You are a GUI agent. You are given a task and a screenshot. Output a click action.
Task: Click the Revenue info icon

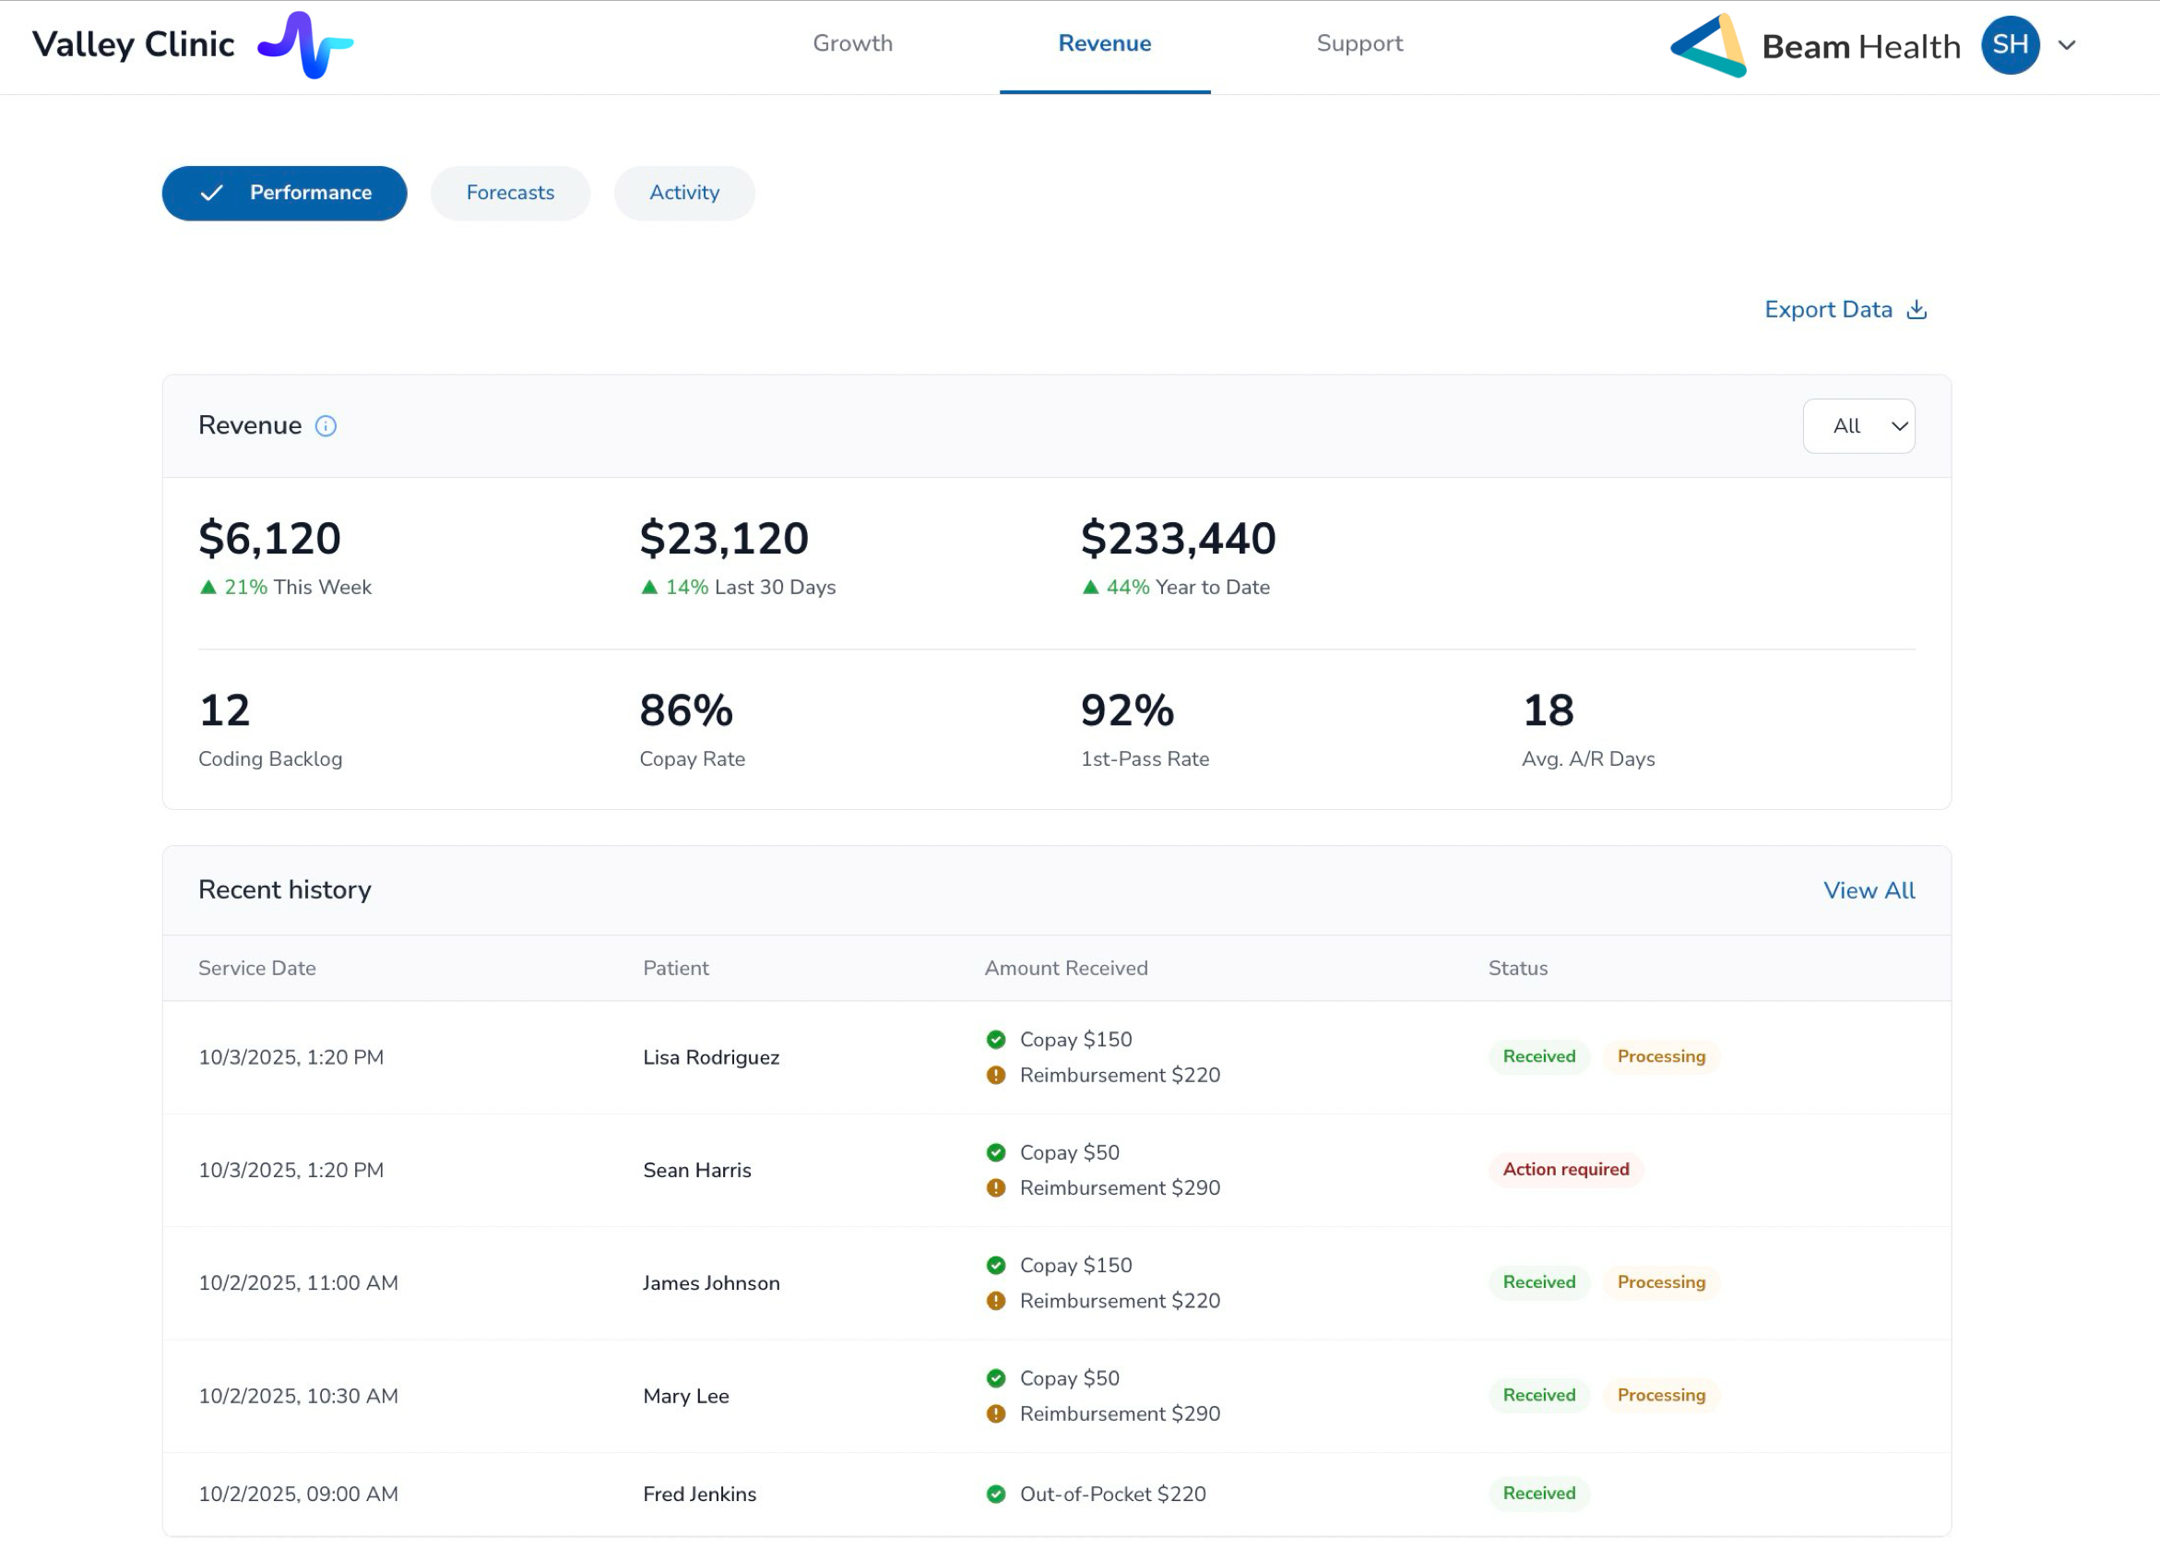click(x=326, y=425)
